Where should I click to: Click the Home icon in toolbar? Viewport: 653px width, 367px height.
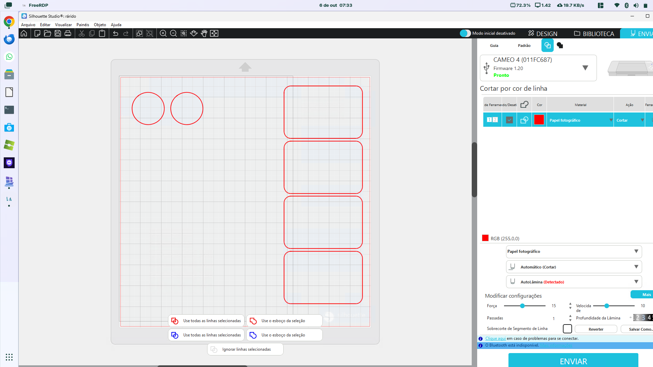24,33
